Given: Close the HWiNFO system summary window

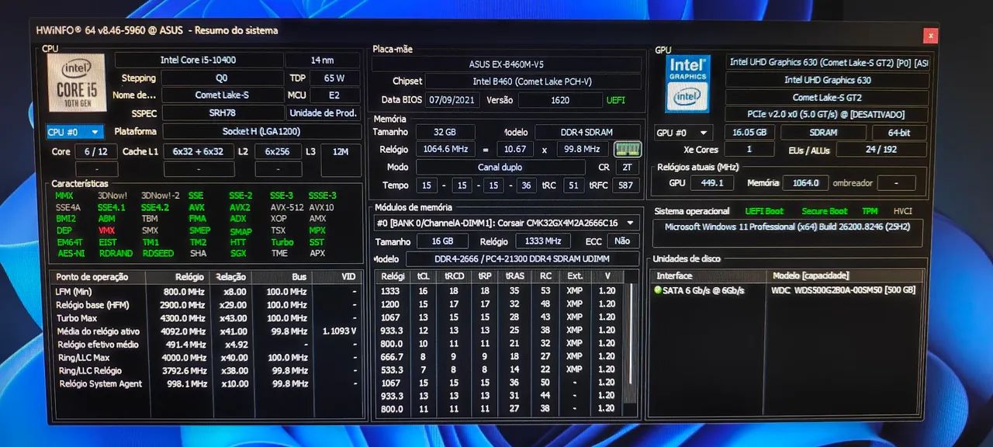Looking at the screenshot, I should coord(930,36).
